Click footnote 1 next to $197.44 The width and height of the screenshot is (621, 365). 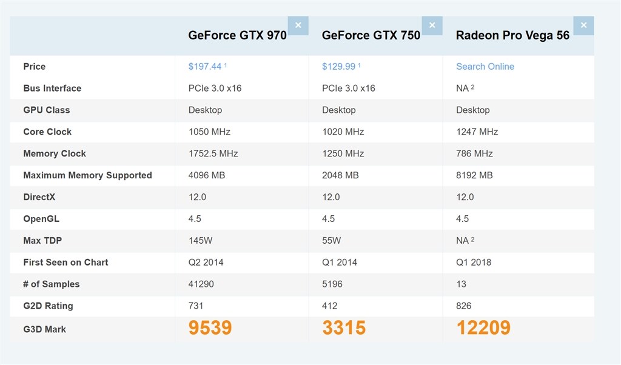click(225, 64)
